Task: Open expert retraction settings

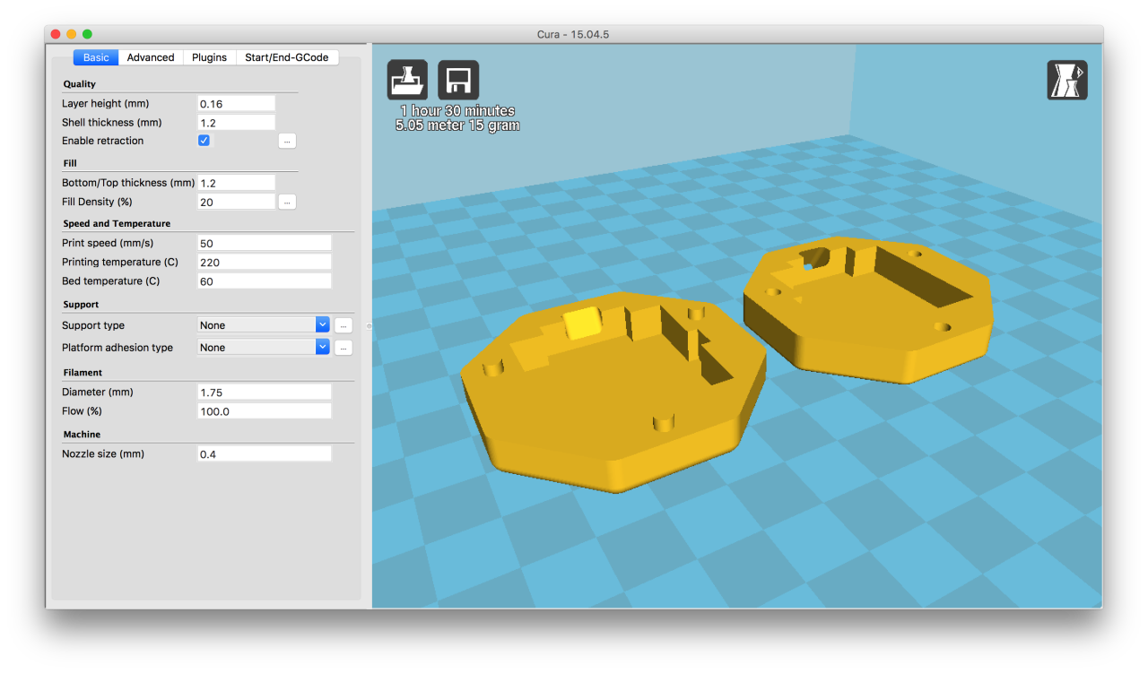Action: [x=287, y=141]
